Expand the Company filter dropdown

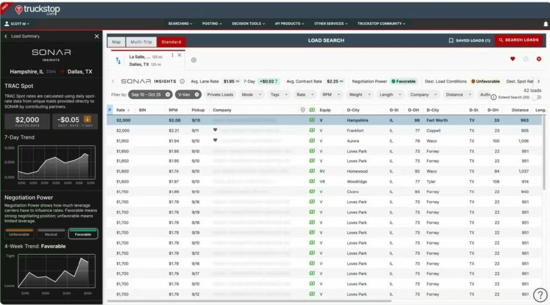click(x=423, y=95)
